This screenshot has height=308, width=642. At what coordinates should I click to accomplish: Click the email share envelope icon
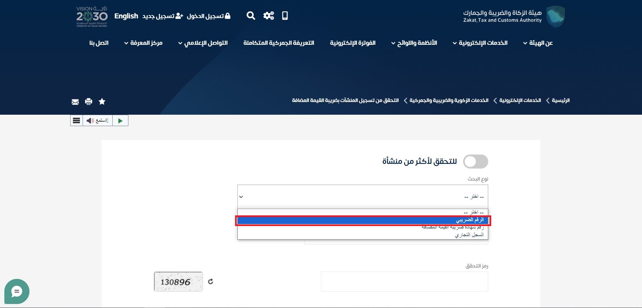75,102
